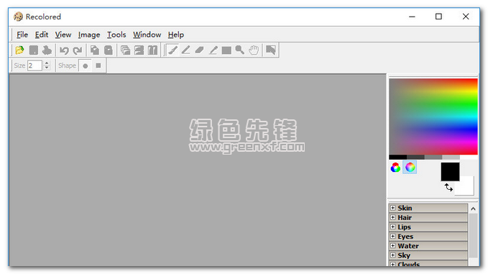
Task: Select the Hand pan tool
Action: pyautogui.click(x=254, y=50)
